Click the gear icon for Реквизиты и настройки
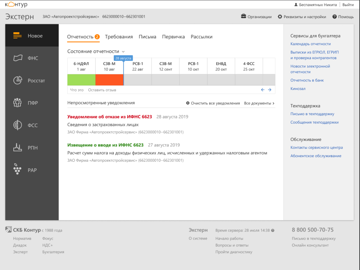The image size is (360, 270). [x=280, y=17]
